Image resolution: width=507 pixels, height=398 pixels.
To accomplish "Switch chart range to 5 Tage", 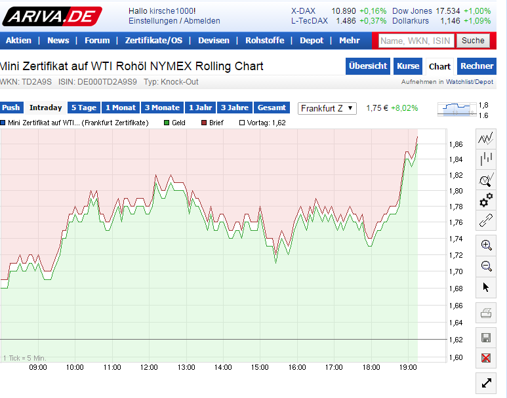I will [84, 108].
